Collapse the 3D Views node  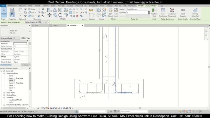[4, 98]
